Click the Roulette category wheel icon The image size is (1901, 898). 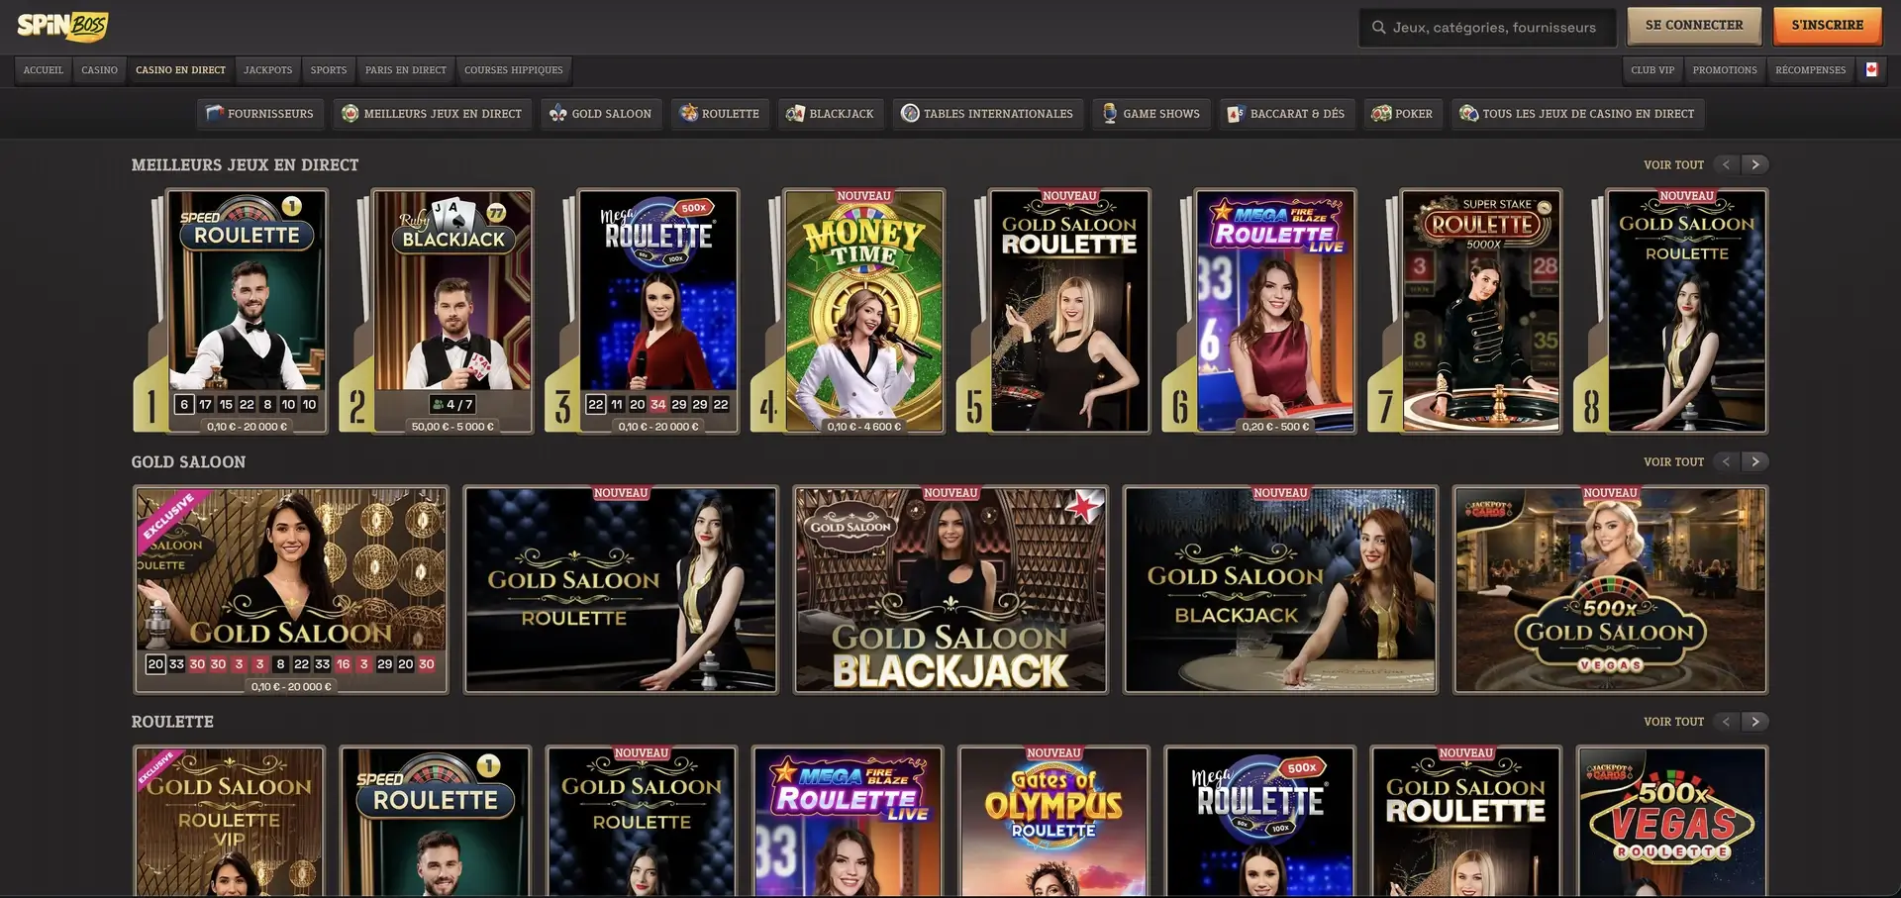click(688, 114)
